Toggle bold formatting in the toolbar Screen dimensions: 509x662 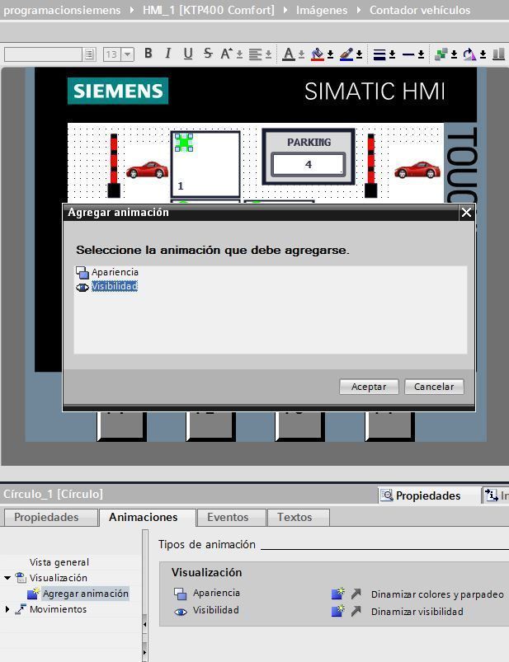(148, 54)
